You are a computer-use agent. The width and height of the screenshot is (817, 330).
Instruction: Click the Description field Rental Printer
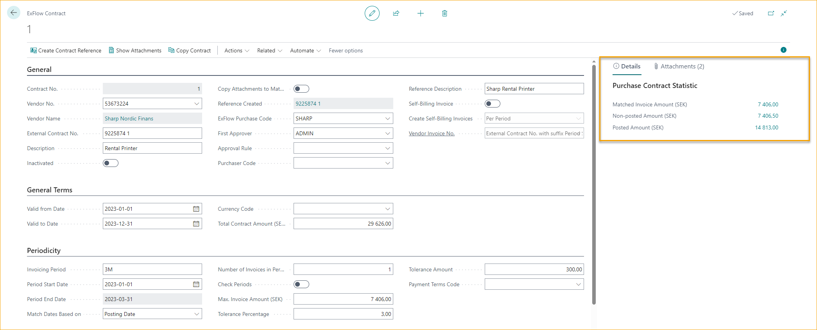pyautogui.click(x=152, y=148)
